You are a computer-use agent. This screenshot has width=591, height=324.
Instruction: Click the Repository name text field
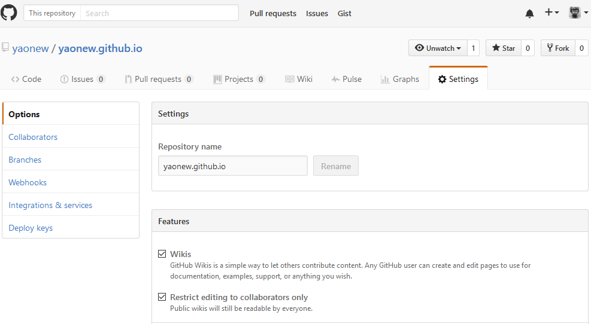(232, 166)
